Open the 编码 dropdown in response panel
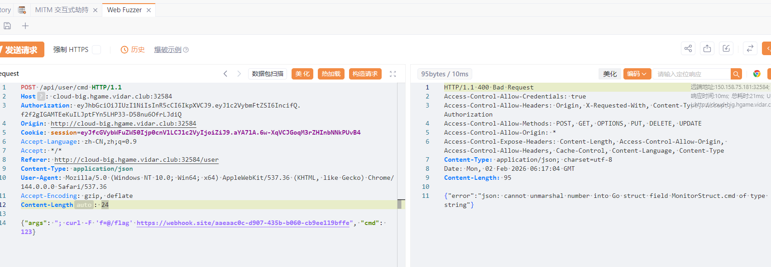 point(637,74)
